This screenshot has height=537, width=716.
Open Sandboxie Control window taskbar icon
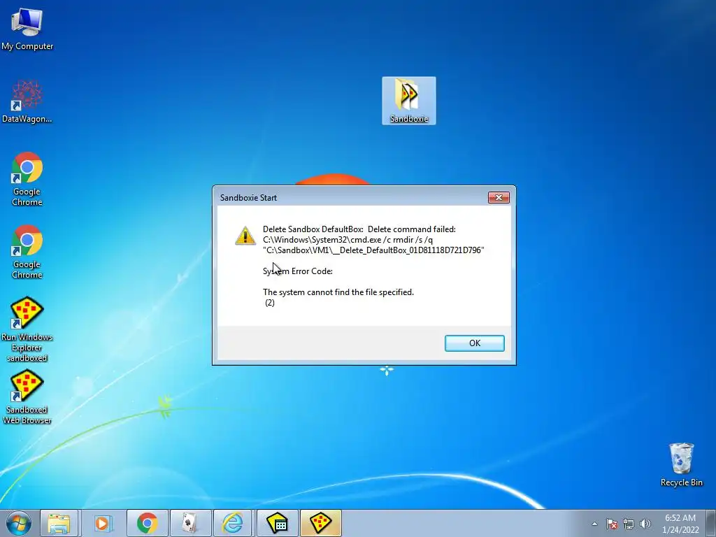[x=277, y=523]
